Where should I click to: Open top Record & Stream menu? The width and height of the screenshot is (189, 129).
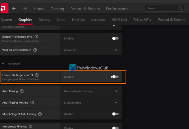(x=85, y=9)
